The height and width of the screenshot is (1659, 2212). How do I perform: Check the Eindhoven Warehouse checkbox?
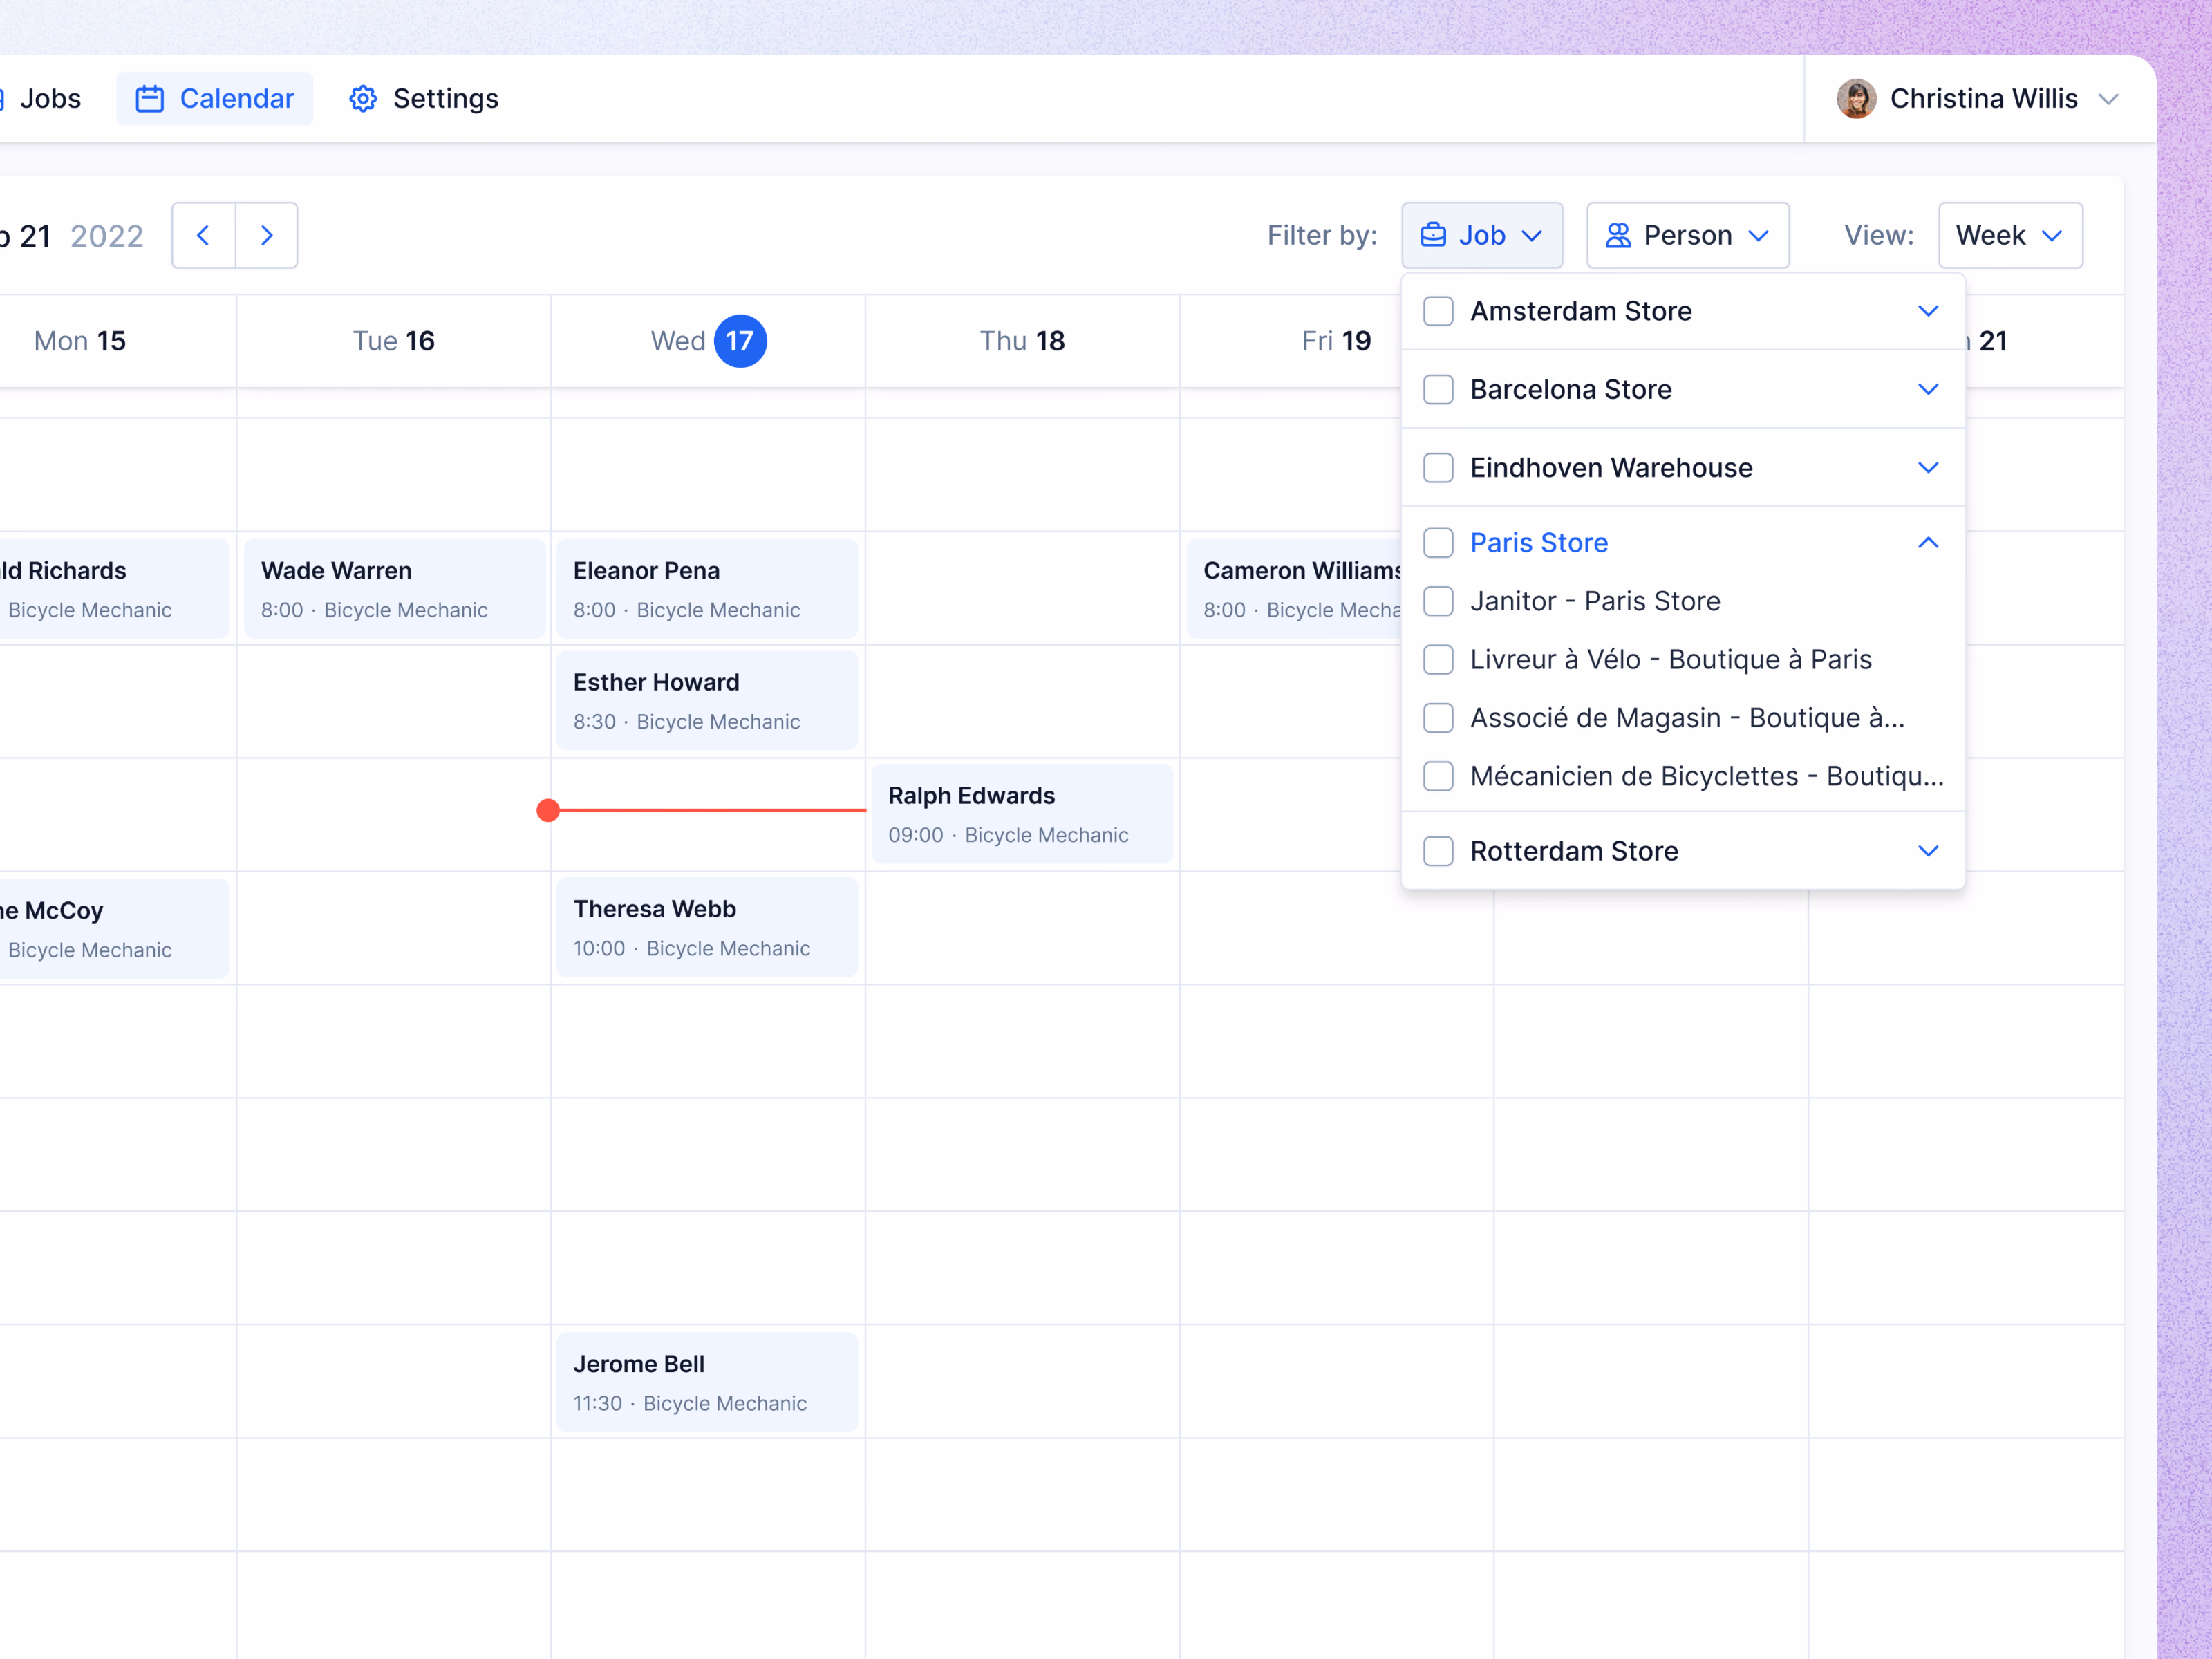(x=1438, y=468)
